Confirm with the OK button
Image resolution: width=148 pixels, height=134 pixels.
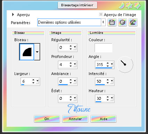pos(47,119)
